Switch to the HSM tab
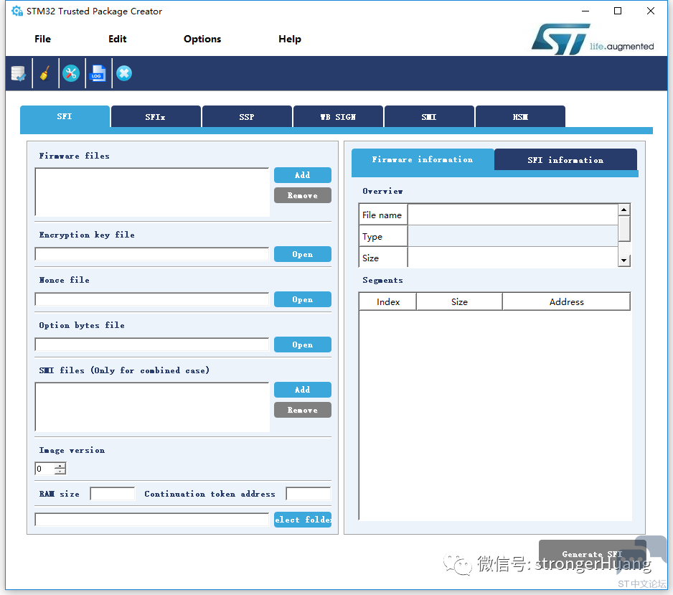Screen dimensions: 673x595 tap(520, 117)
